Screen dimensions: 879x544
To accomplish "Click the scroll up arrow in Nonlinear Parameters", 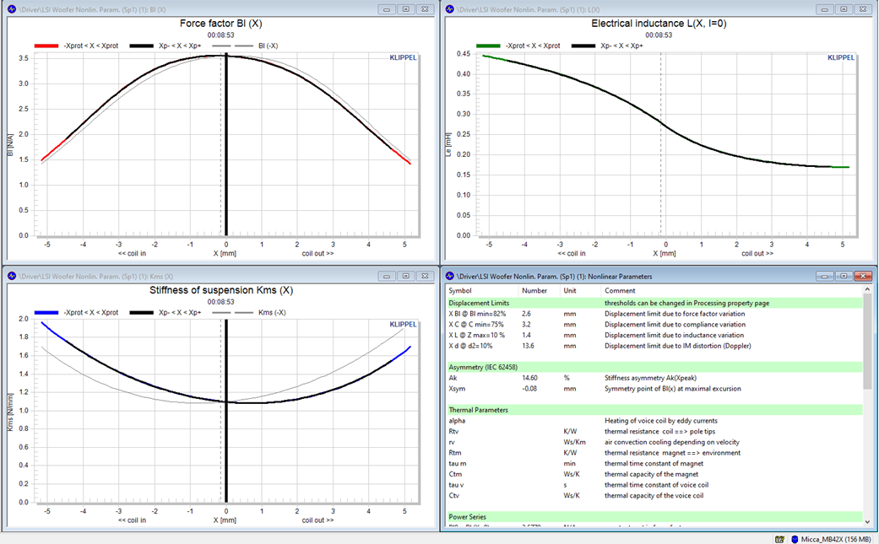I will pyautogui.click(x=868, y=289).
